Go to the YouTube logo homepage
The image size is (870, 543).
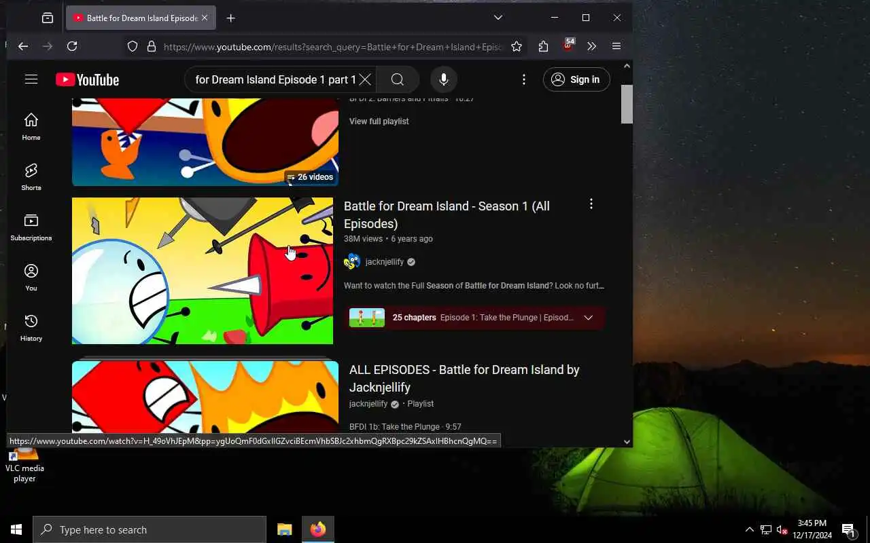click(x=88, y=80)
